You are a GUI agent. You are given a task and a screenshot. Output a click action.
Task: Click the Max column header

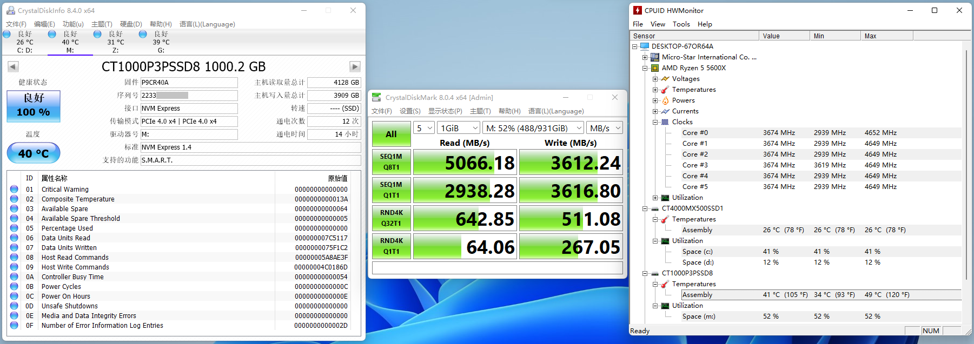(x=887, y=36)
